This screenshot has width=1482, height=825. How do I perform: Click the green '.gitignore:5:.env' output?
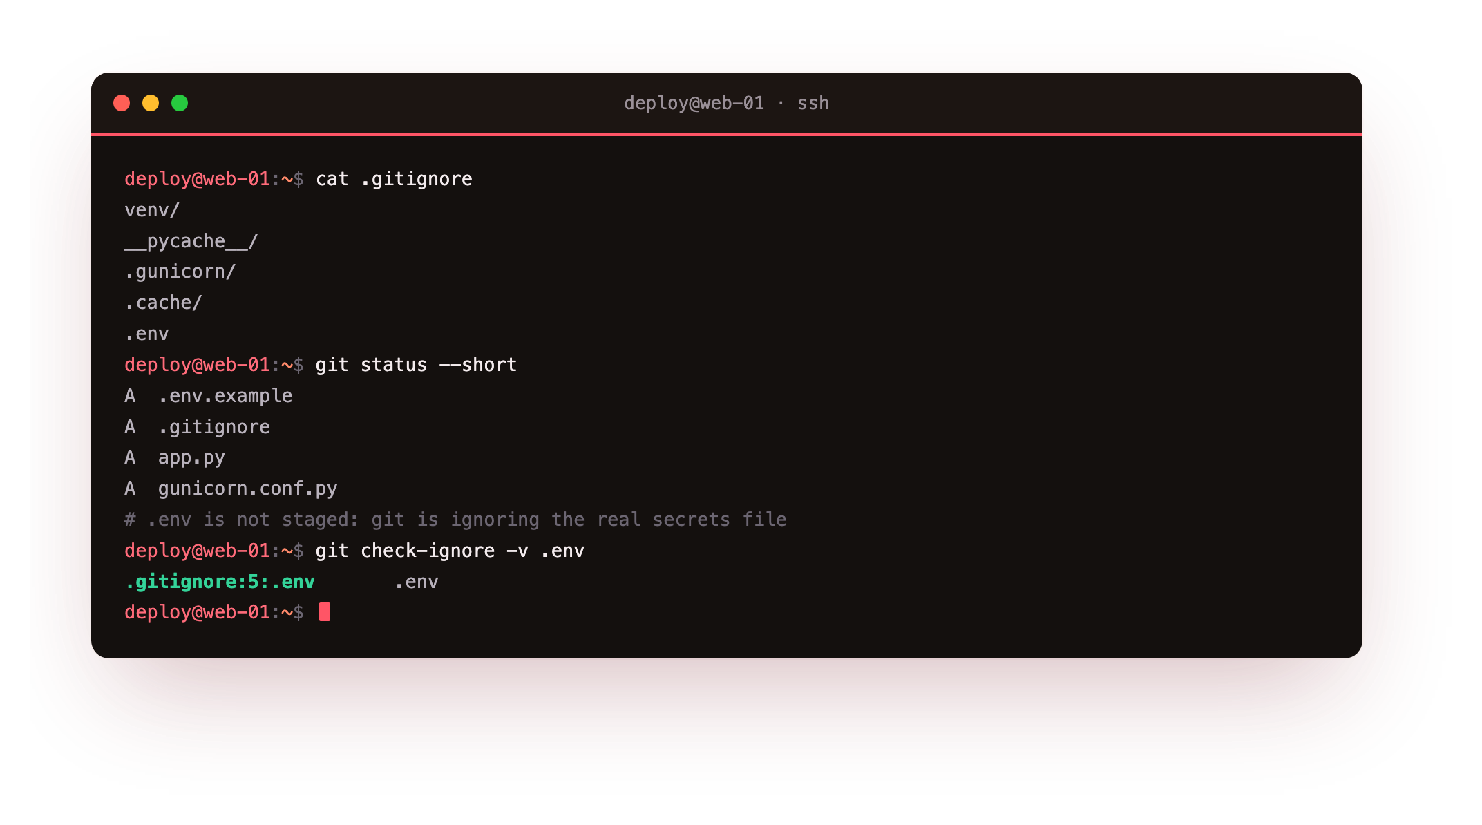point(220,582)
